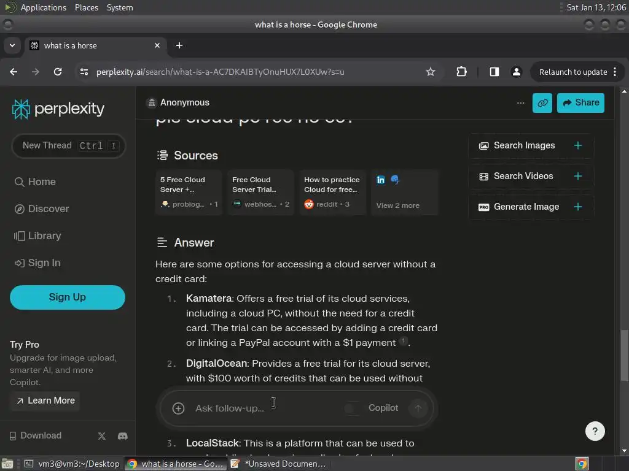629x471 pixels.
Task: Click Learn More under Try Pro
Action: point(45,400)
